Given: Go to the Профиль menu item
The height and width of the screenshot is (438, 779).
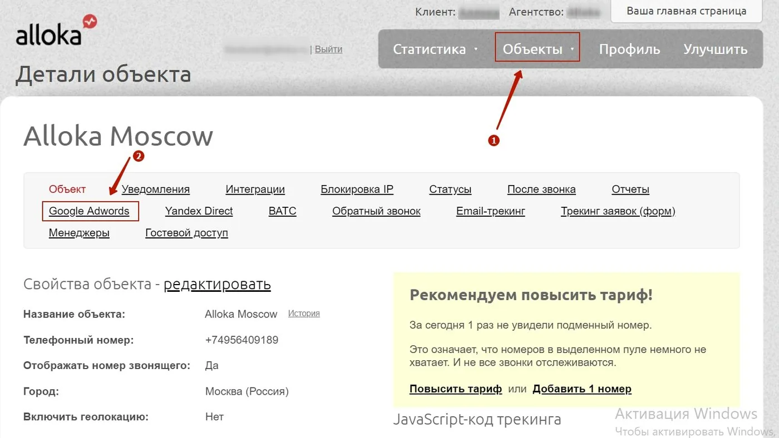Looking at the screenshot, I should click(x=629, y=49).
